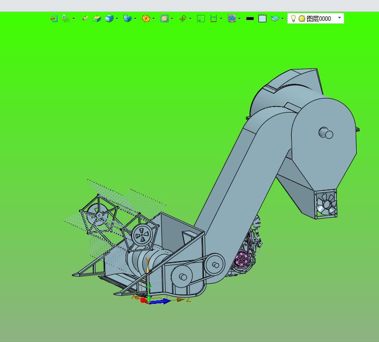Open the layer manager dropdown arrow
This screenshot has height=342, width=379.
[x=283, y=19]
